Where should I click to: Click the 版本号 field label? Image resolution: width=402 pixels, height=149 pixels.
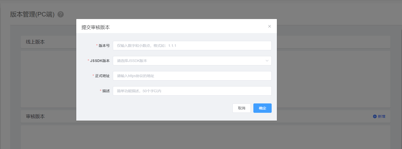pyautogui.click(x=104, y=46)
